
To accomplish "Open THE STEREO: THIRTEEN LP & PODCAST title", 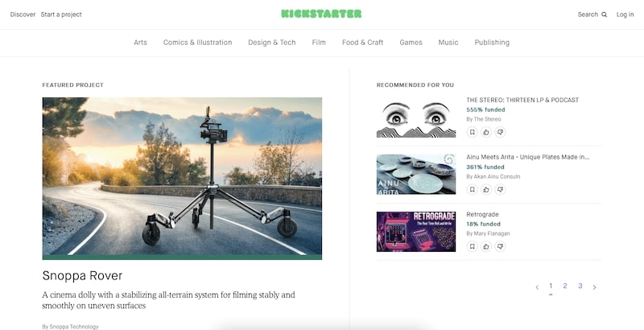I will pos(522,100).
